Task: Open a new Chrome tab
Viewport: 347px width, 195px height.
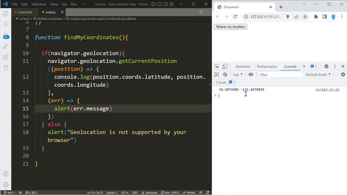Action: (281, 7)
